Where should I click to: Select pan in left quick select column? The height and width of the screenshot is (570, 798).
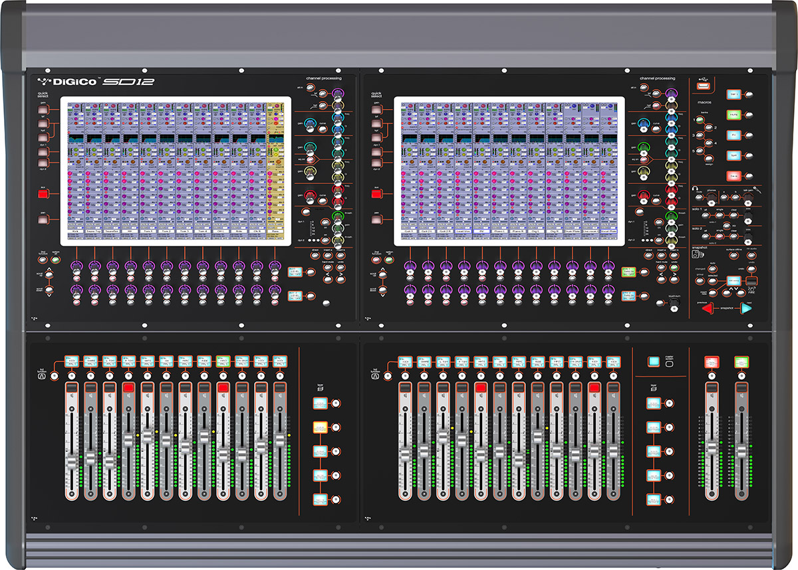click(x=43, y=219)
